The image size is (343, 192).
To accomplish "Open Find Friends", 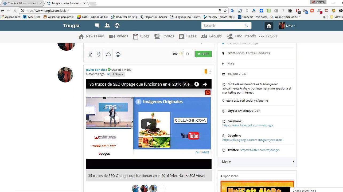I will 241,36.
